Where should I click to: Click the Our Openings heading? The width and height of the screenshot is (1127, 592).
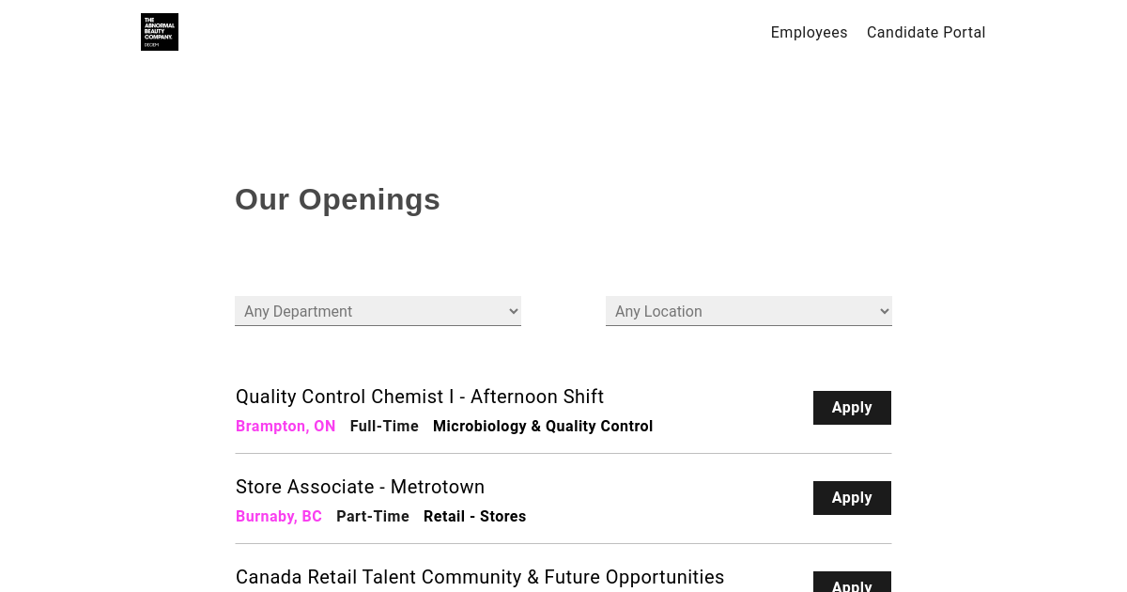click(x=337, y=199)
